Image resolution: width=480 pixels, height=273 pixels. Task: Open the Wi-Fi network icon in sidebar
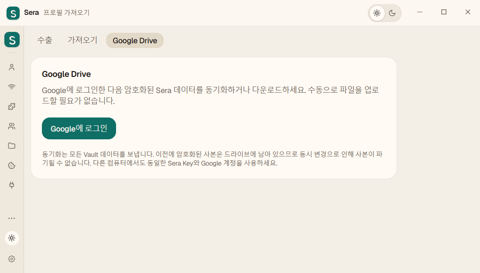12,87
